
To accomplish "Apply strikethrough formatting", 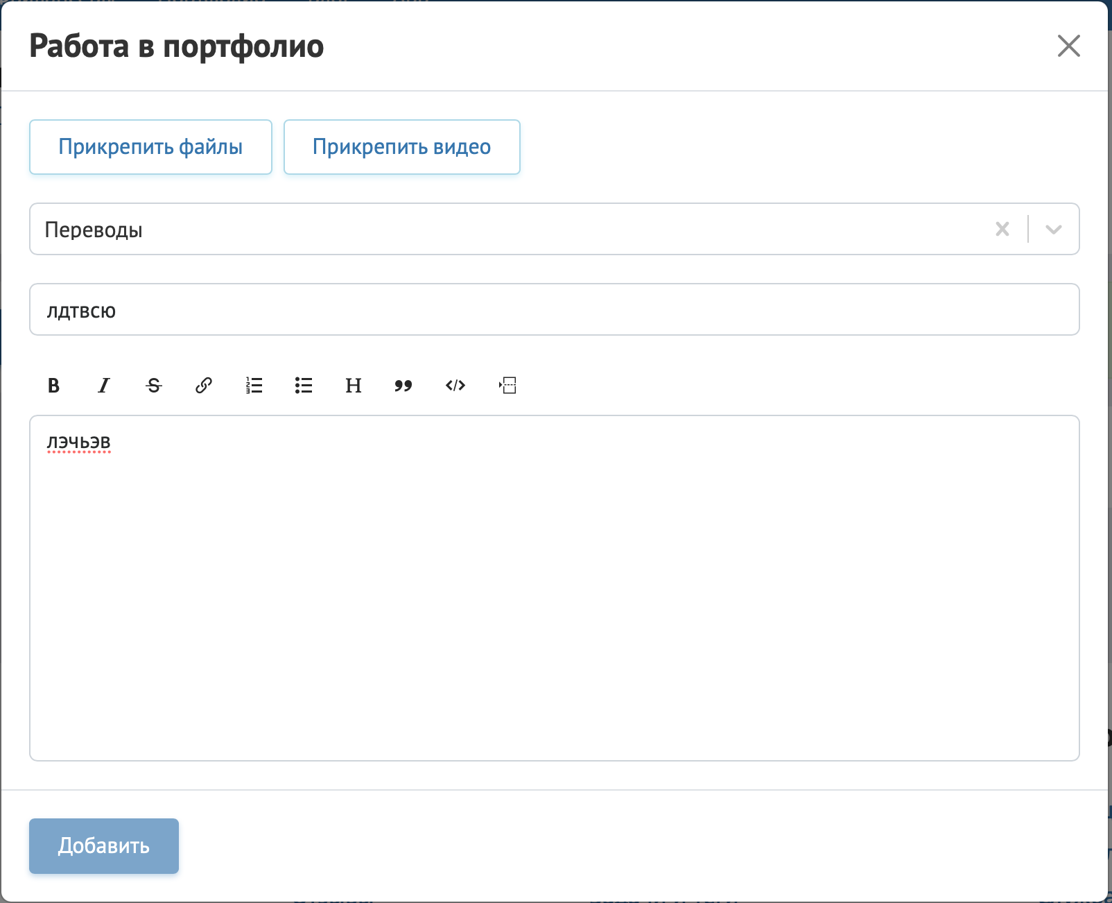I will pyautogui.click(x=154, y=386).
